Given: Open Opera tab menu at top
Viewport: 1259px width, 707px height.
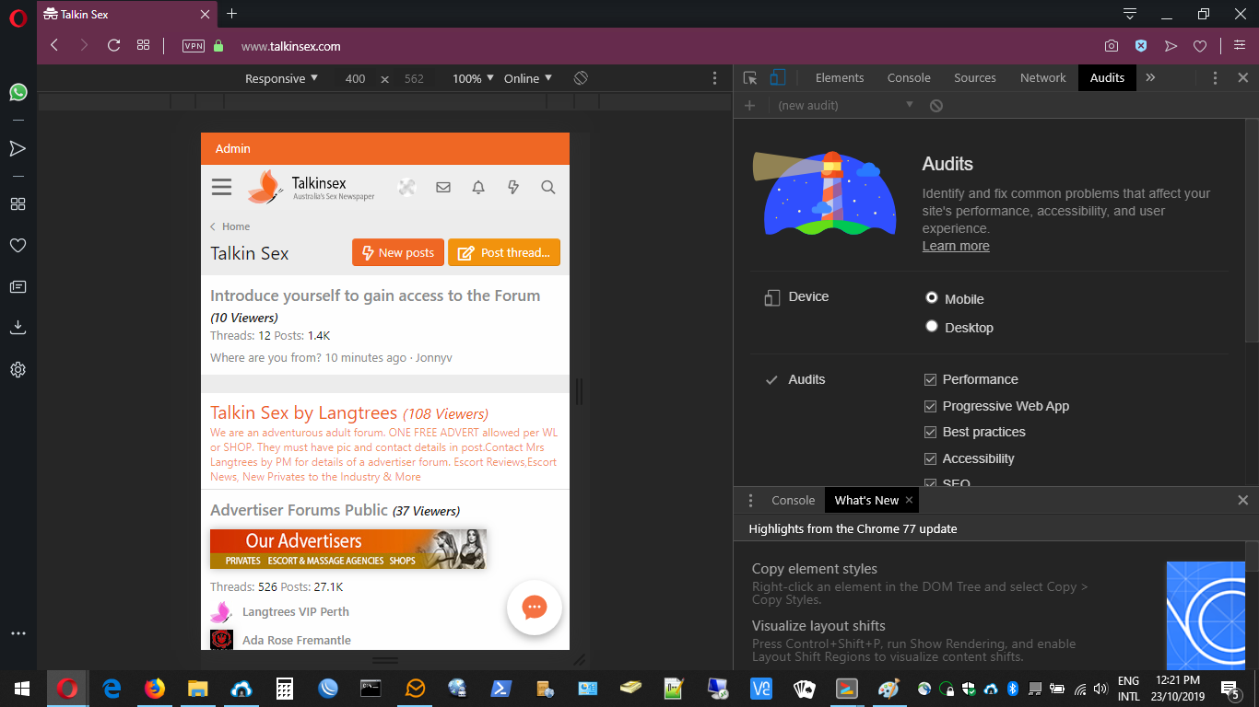Looking at the screenshot, I should click(x=1130, y=14).
